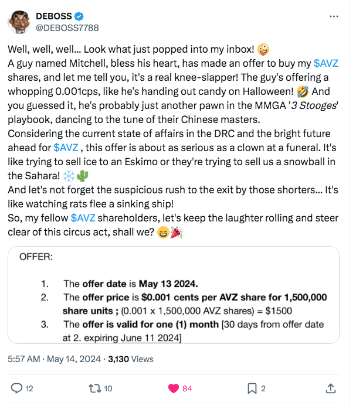Click the DEBOSS display name
Image resolution: width=356 pixels, height=406 pixels.
tap(54, 16)
